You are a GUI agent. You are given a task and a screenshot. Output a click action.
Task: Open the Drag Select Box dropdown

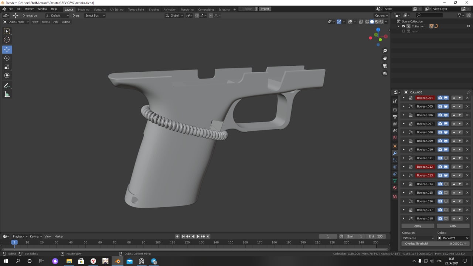click(95, 16)
